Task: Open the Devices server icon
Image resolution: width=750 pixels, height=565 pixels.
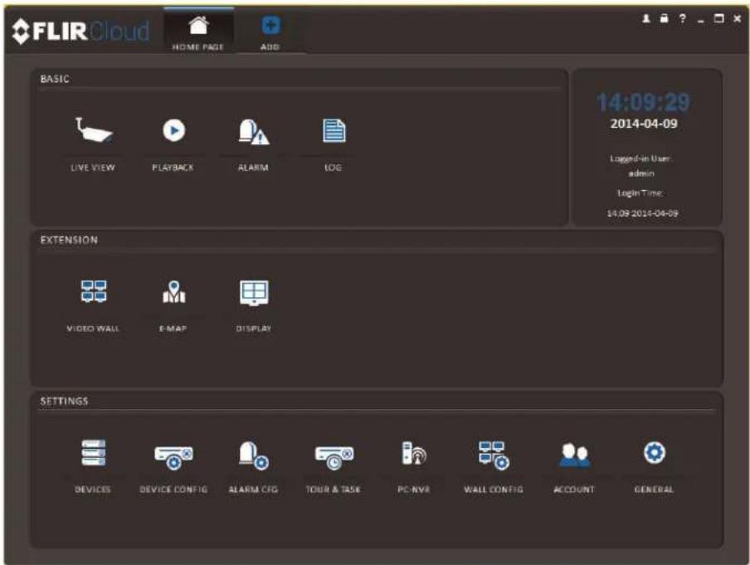Action: (x=94, y=452)
